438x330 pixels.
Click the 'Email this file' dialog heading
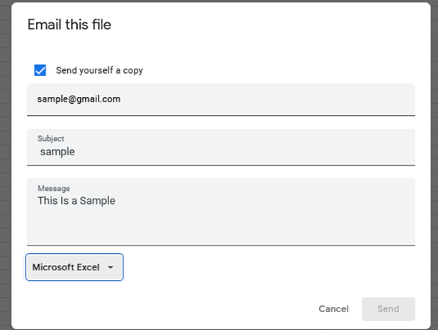[70, 25]
